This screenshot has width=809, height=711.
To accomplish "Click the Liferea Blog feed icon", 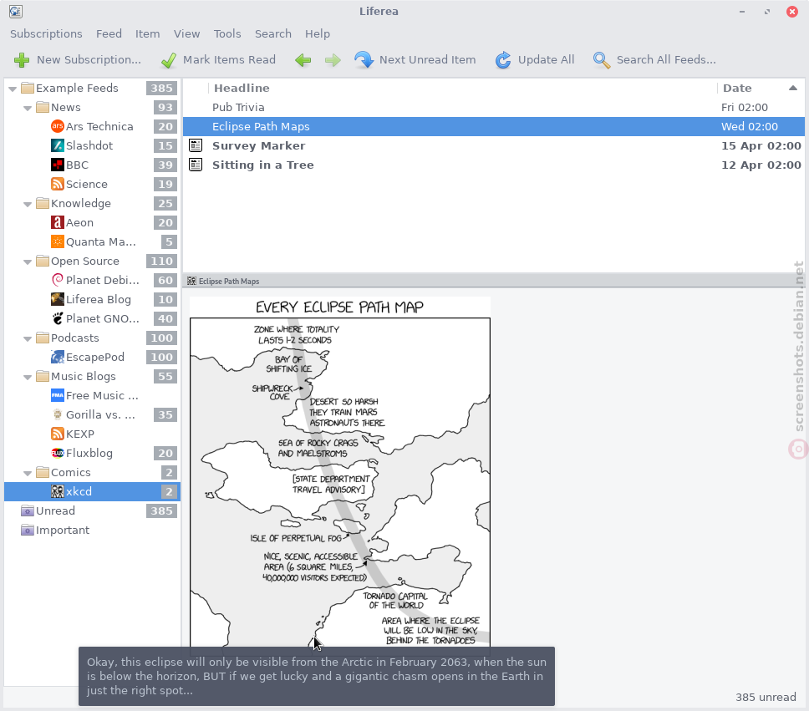I will pos(58,299).
